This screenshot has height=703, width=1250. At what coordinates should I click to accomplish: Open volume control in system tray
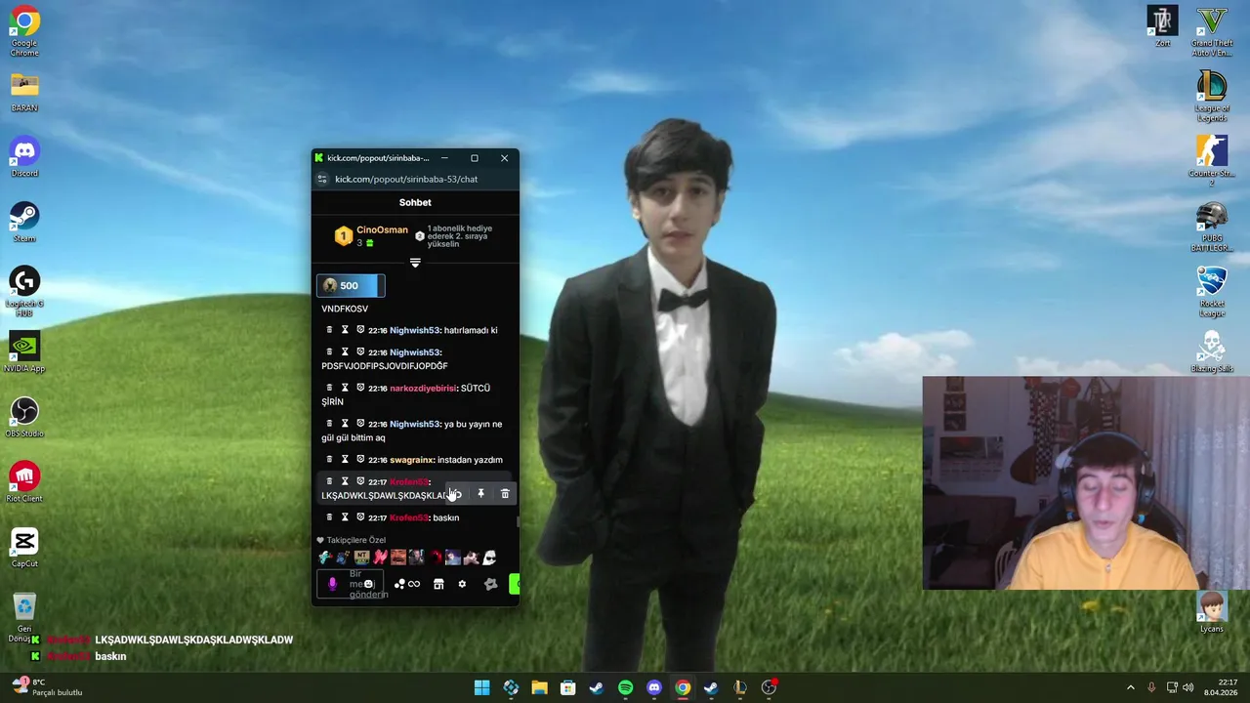tap(1188, 687)
